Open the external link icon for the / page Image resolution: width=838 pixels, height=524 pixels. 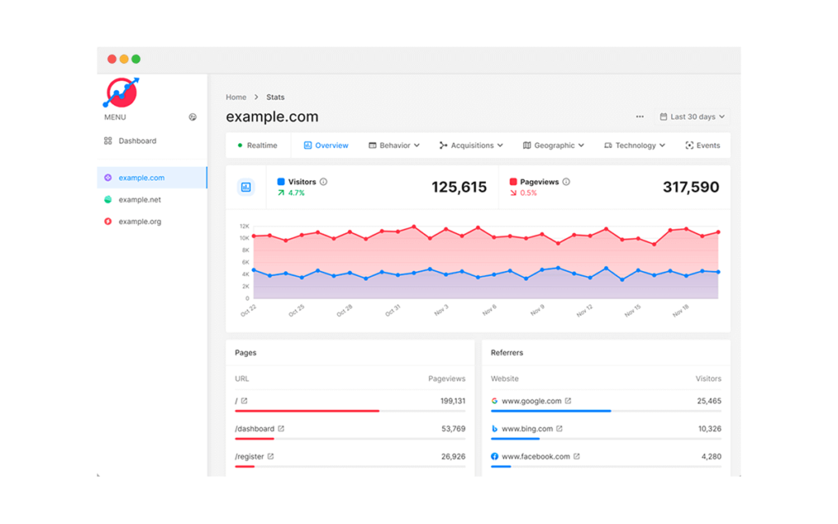tap(244, 400)
